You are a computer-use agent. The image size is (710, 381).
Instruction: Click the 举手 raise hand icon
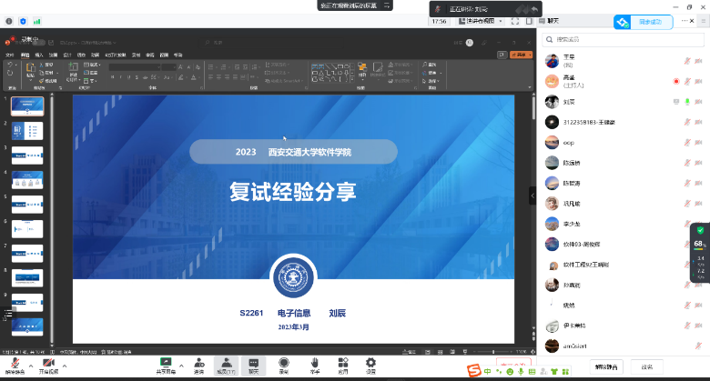(x=315, y=363)
